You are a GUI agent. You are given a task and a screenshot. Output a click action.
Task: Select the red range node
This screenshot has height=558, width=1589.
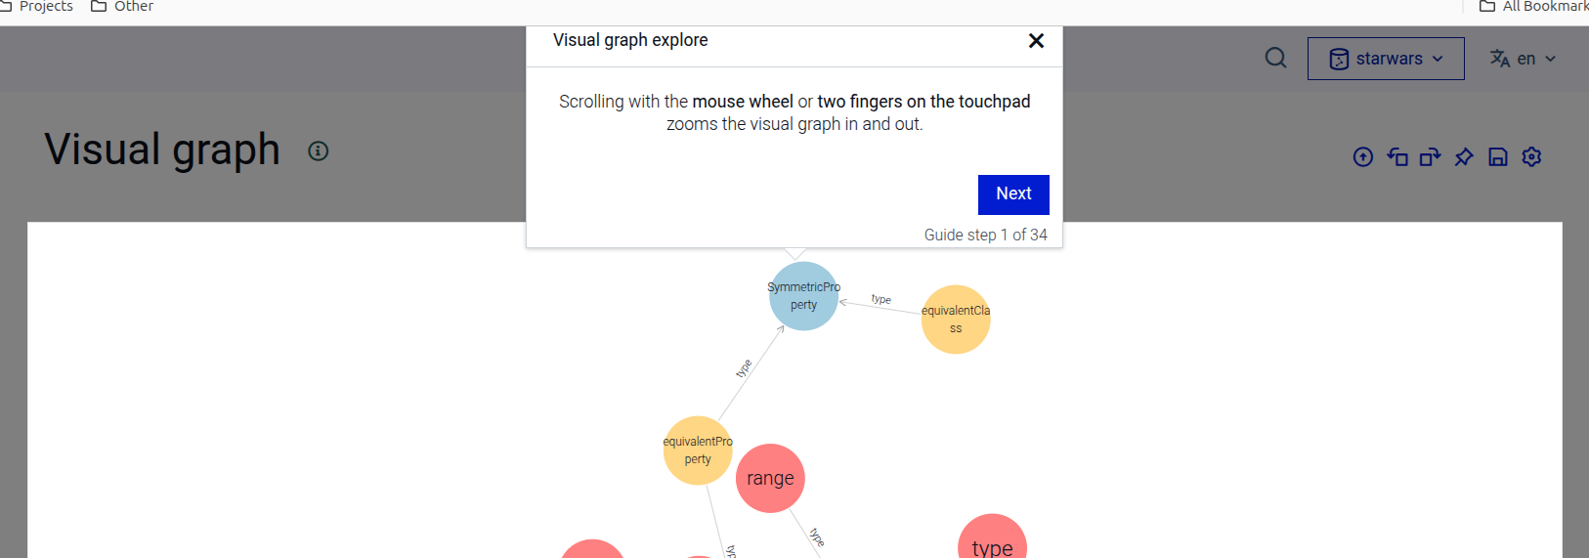click(770, 479)
